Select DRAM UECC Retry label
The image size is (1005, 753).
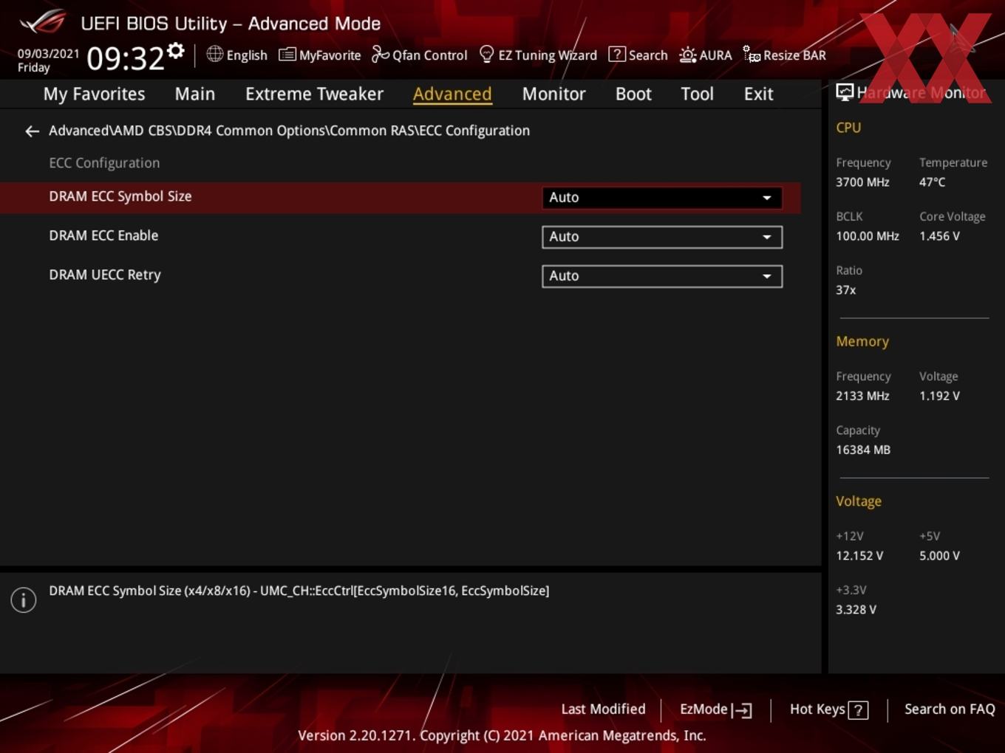(x=105, y=275)
